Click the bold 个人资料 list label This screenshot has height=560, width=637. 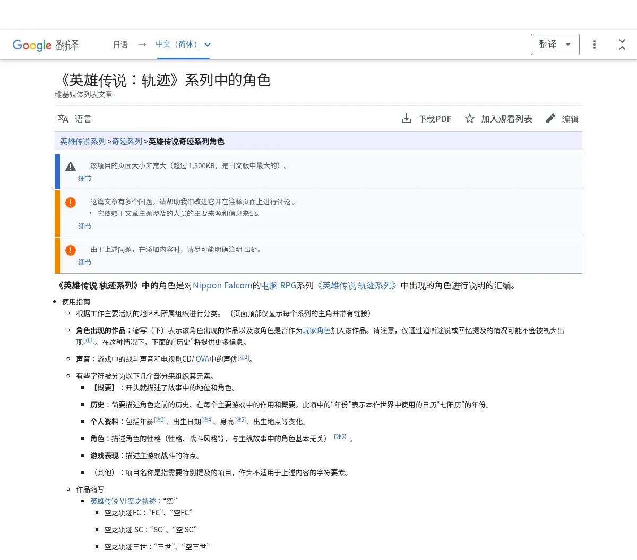pyautogui.click(x=105, y=422)
